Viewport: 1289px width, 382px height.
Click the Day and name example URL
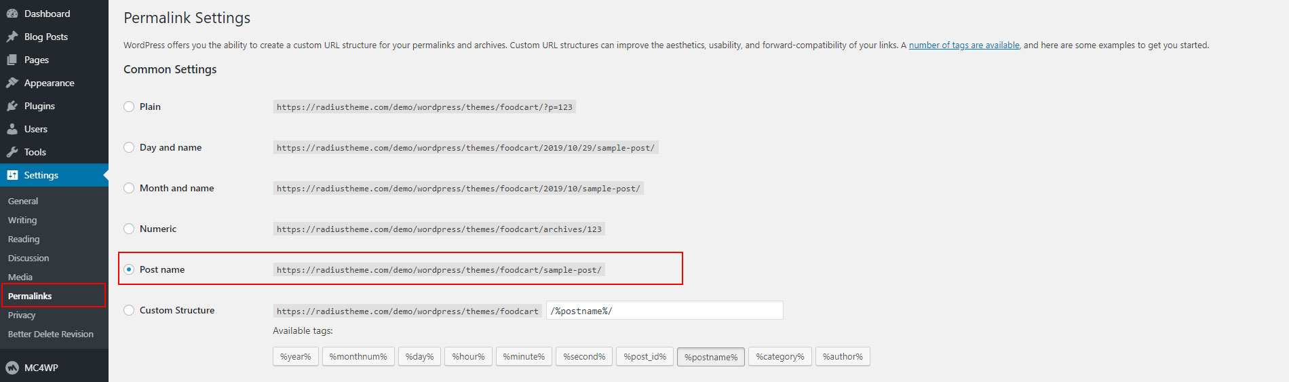466,147
